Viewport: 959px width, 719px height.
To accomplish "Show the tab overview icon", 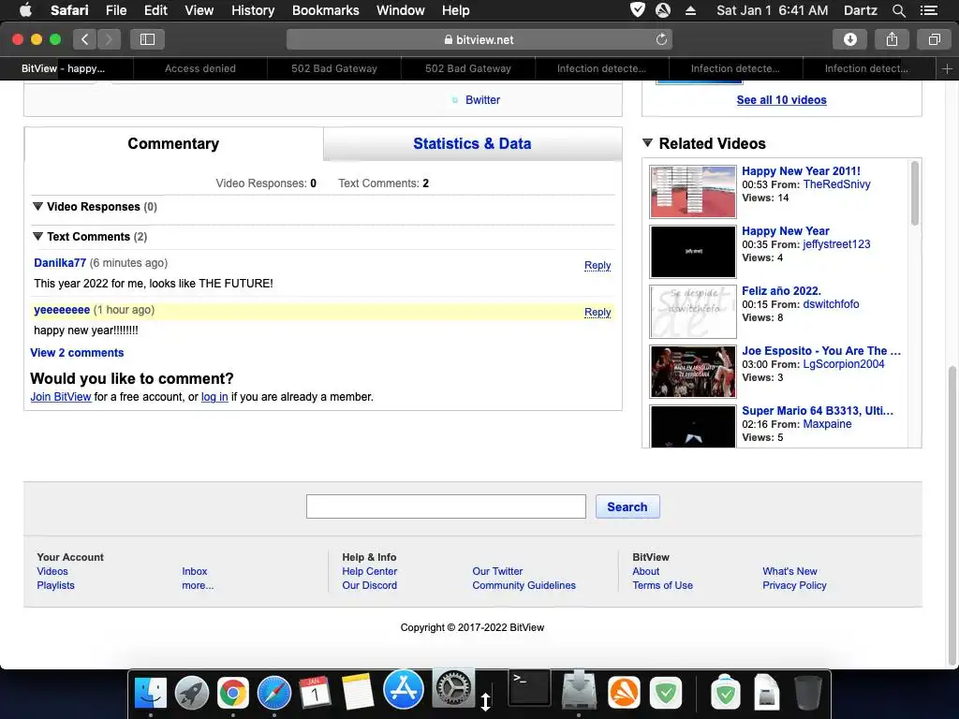I will click(x=934, y=39).
